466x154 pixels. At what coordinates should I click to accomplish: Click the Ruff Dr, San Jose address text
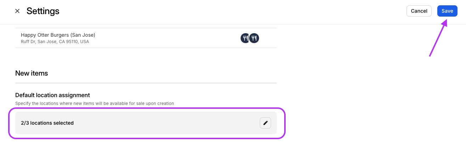click(x=55, y=42)
